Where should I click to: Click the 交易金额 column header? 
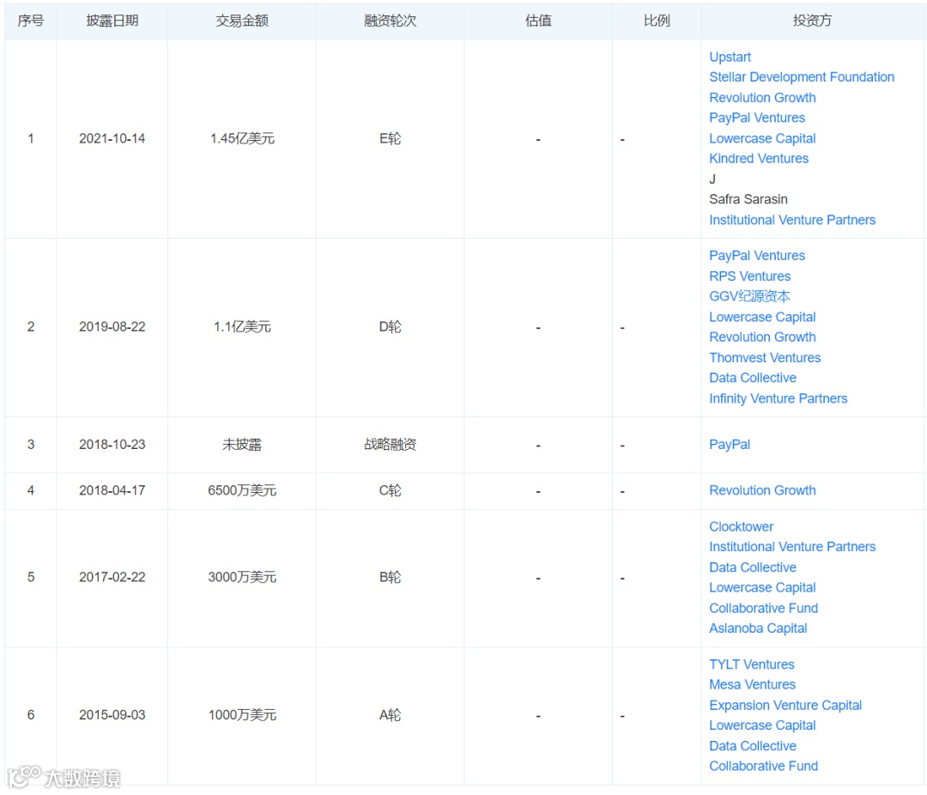[242, 21]
